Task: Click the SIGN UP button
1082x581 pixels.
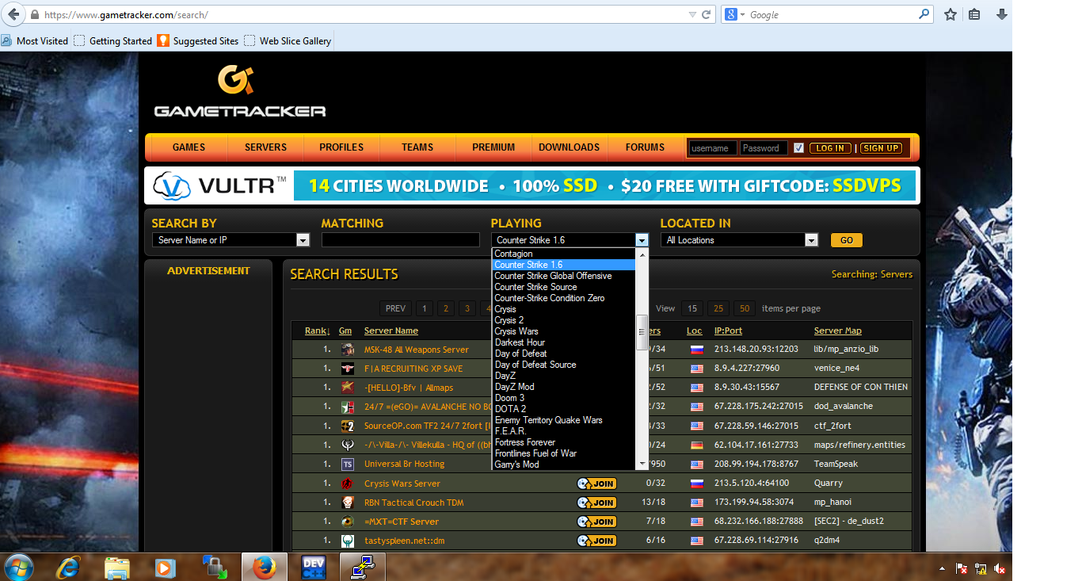Action: 881,148
